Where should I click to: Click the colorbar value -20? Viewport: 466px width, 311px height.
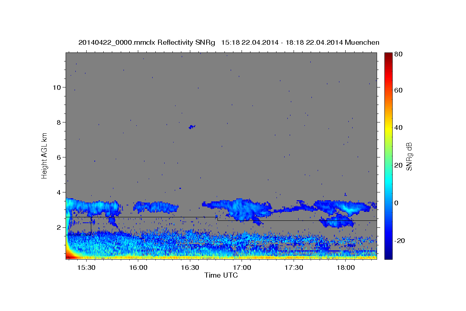click(x=399, y=240)
